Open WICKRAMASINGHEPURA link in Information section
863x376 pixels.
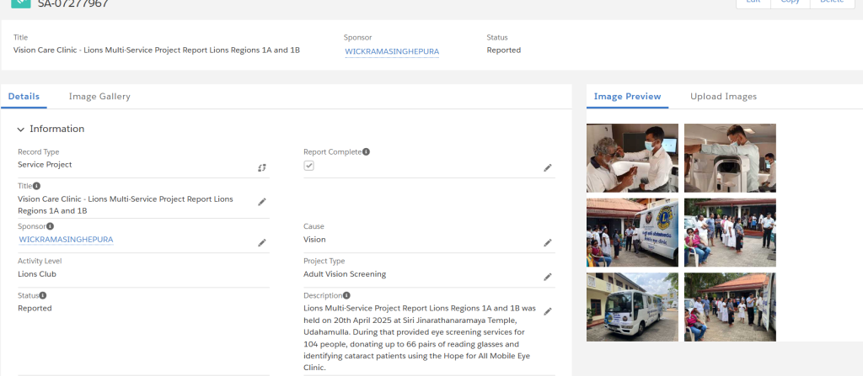66,240
